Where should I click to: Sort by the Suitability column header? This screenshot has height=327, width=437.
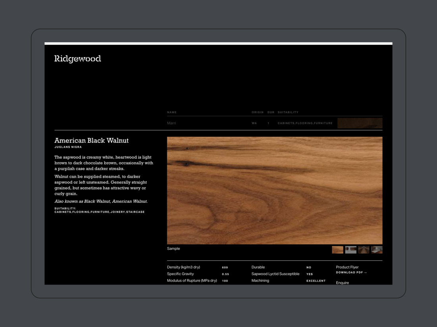coord(288,112)
